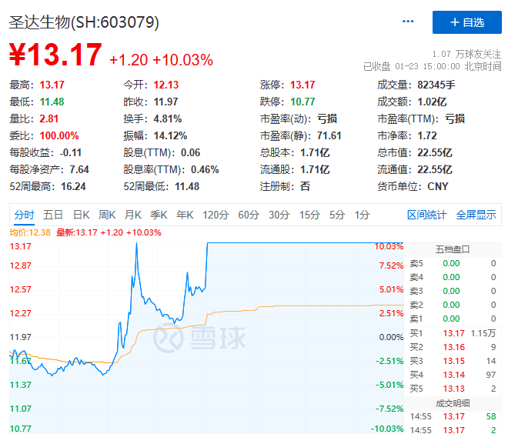The height and width of the screenshot is (434, 508).
Task: Select the 月K chart tab
Action: tap(133, 215)
